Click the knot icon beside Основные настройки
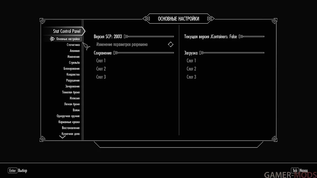 (52, 39)
